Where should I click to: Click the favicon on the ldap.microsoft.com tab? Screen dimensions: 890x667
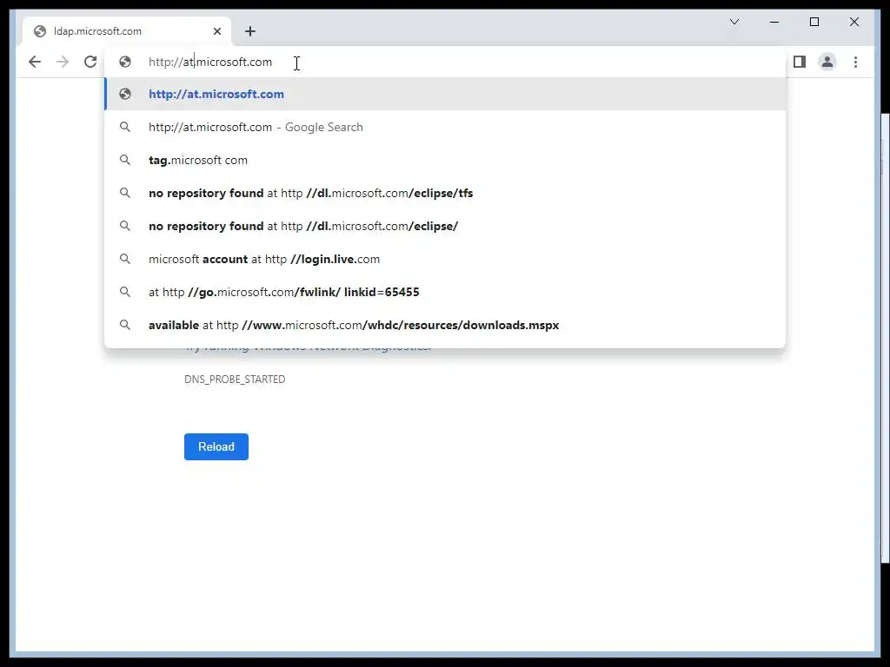click(40, 31)
